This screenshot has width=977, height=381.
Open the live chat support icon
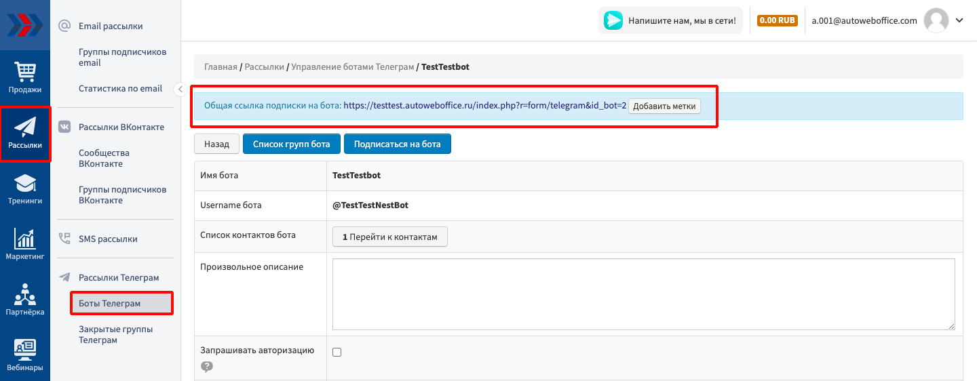[x=613, y=20]
